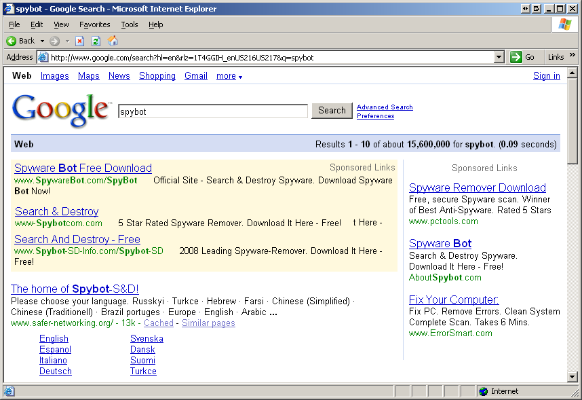The height and width of the screenshot is (400, 582).
Task: Click the green Go arrow icon
Action: [516, 57]
